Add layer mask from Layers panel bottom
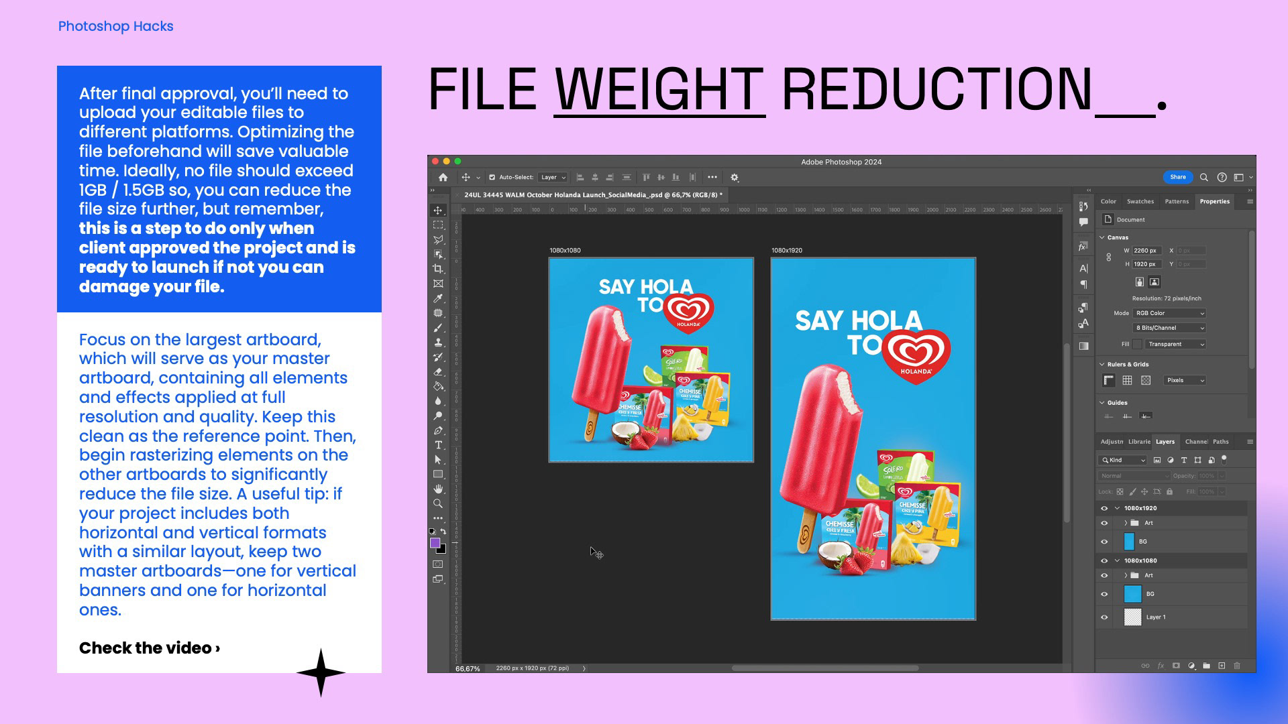This screenshot has height=724, width=1288. [1176, 666]
